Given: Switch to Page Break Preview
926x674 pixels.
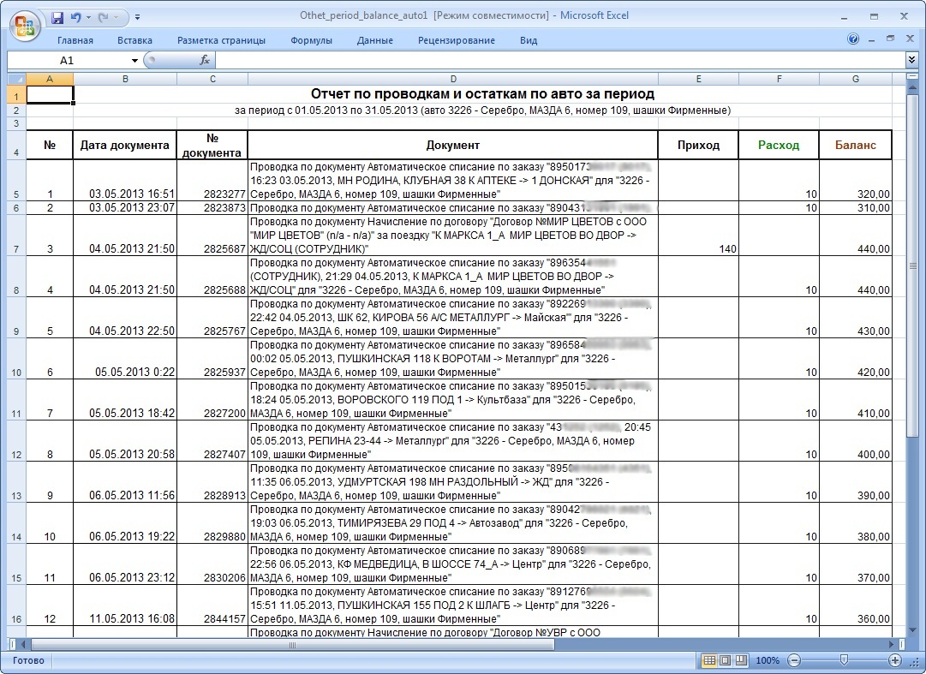Looking at the screenshot, I should point(741,660).
